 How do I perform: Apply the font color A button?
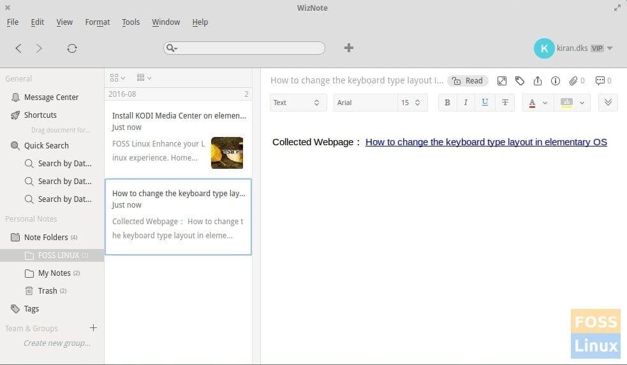tap(532, 103)
